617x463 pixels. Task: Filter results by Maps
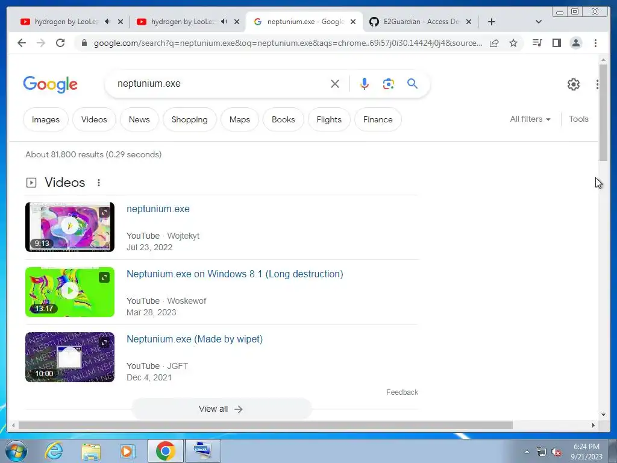[x=240, y=120]
